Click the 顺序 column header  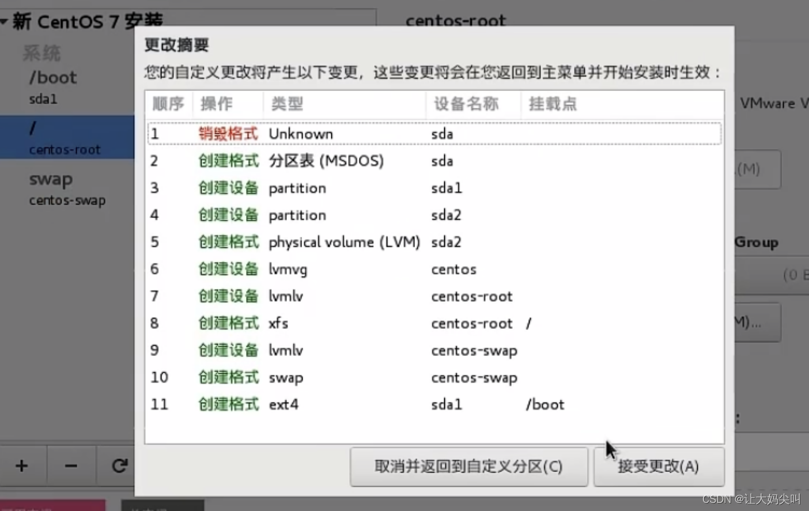click(168, 104)
